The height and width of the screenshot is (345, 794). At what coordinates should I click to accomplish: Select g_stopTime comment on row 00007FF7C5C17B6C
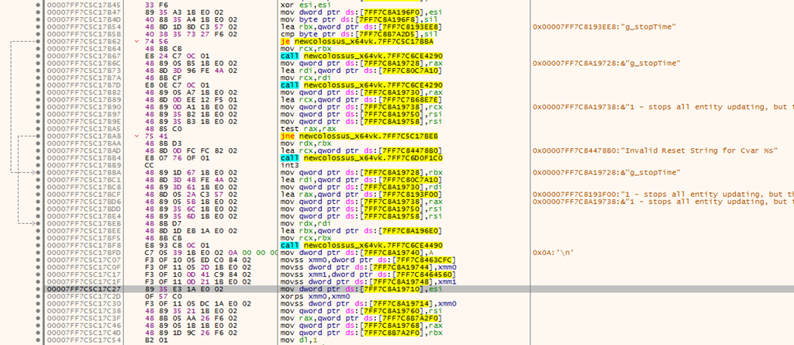click(x=606, y=64)
